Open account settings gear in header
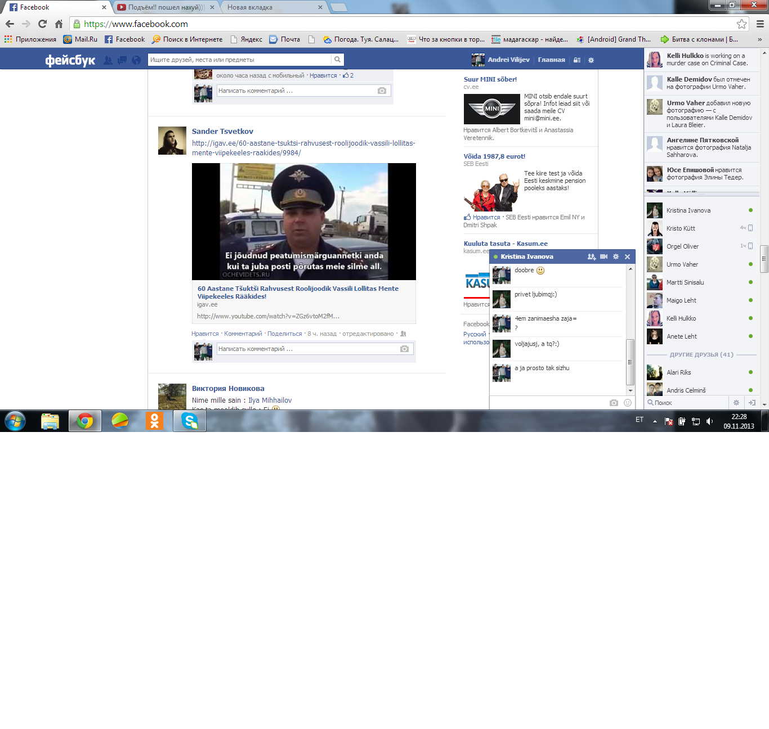The width and height of the screenshot is (769, 729). [591, 60]
